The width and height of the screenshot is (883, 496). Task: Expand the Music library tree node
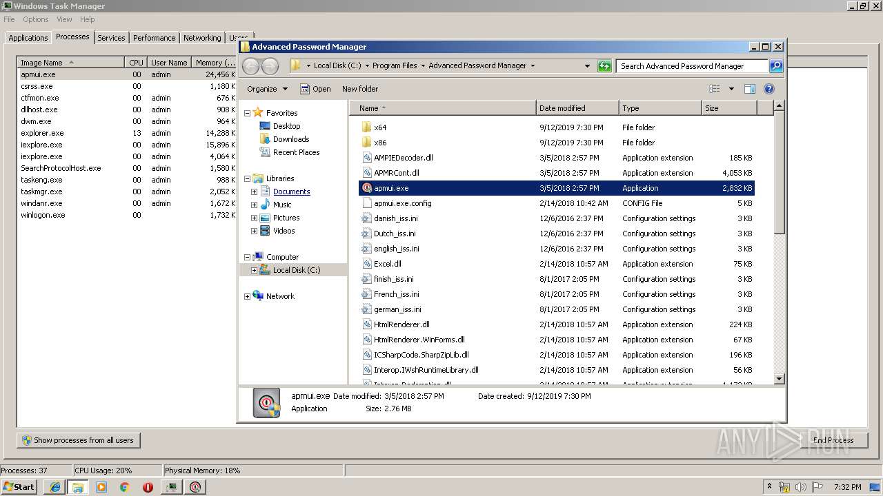click(254, 205)
